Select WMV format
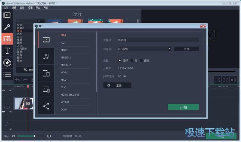This screenshot has height=142, width=241. 64,72
